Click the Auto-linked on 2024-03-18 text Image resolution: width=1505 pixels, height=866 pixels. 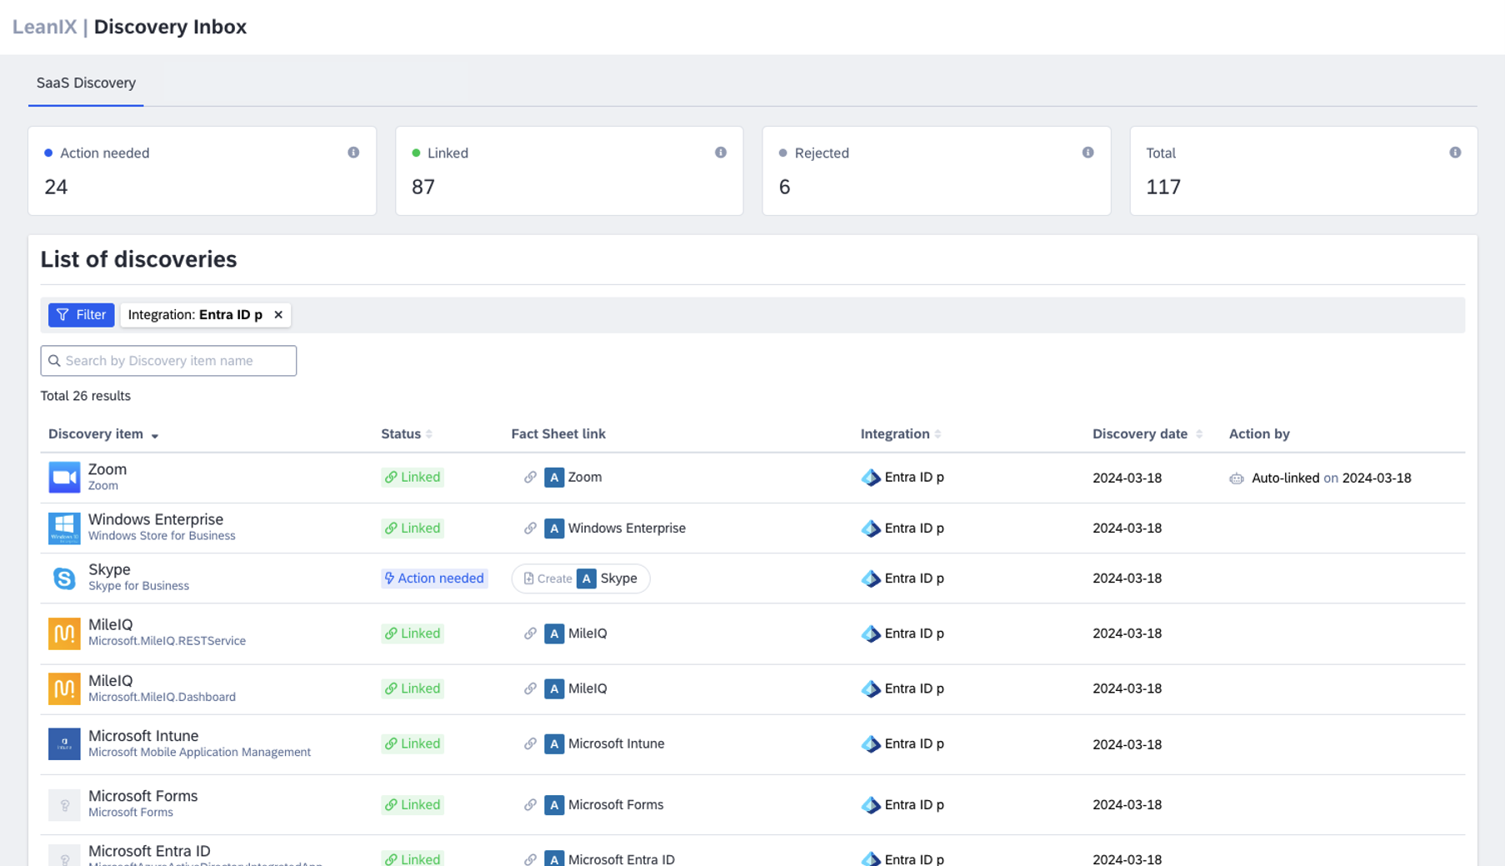pyautogui.click(x=1331, y=478)
